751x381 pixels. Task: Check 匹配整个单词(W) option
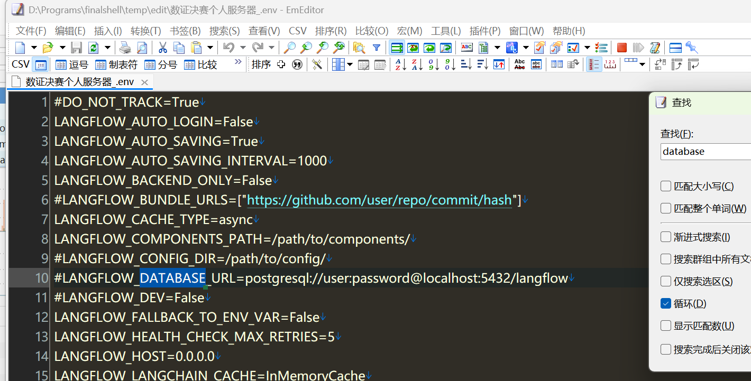[x=666, y=208]
